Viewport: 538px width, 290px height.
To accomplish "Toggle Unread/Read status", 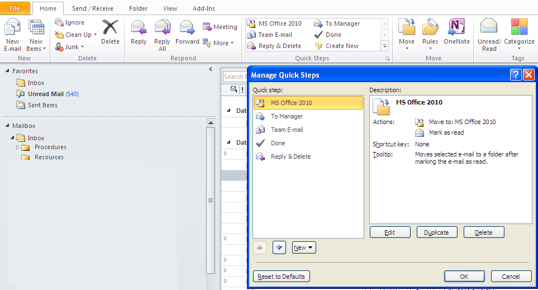I will pos(489,35).
